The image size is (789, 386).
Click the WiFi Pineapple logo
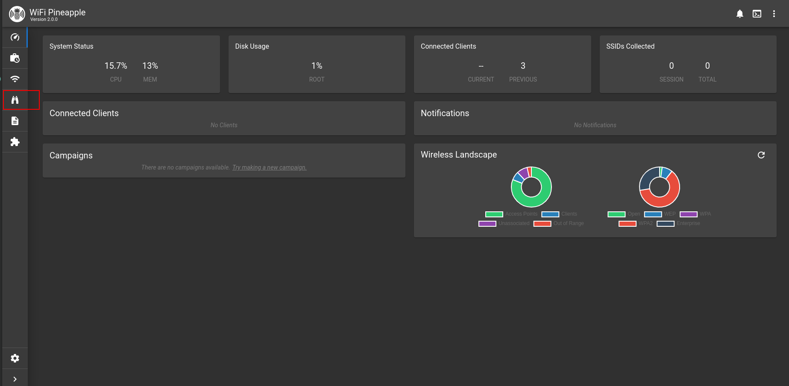coord(17,14)
